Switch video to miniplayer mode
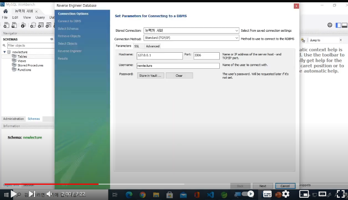 (304, 194)
